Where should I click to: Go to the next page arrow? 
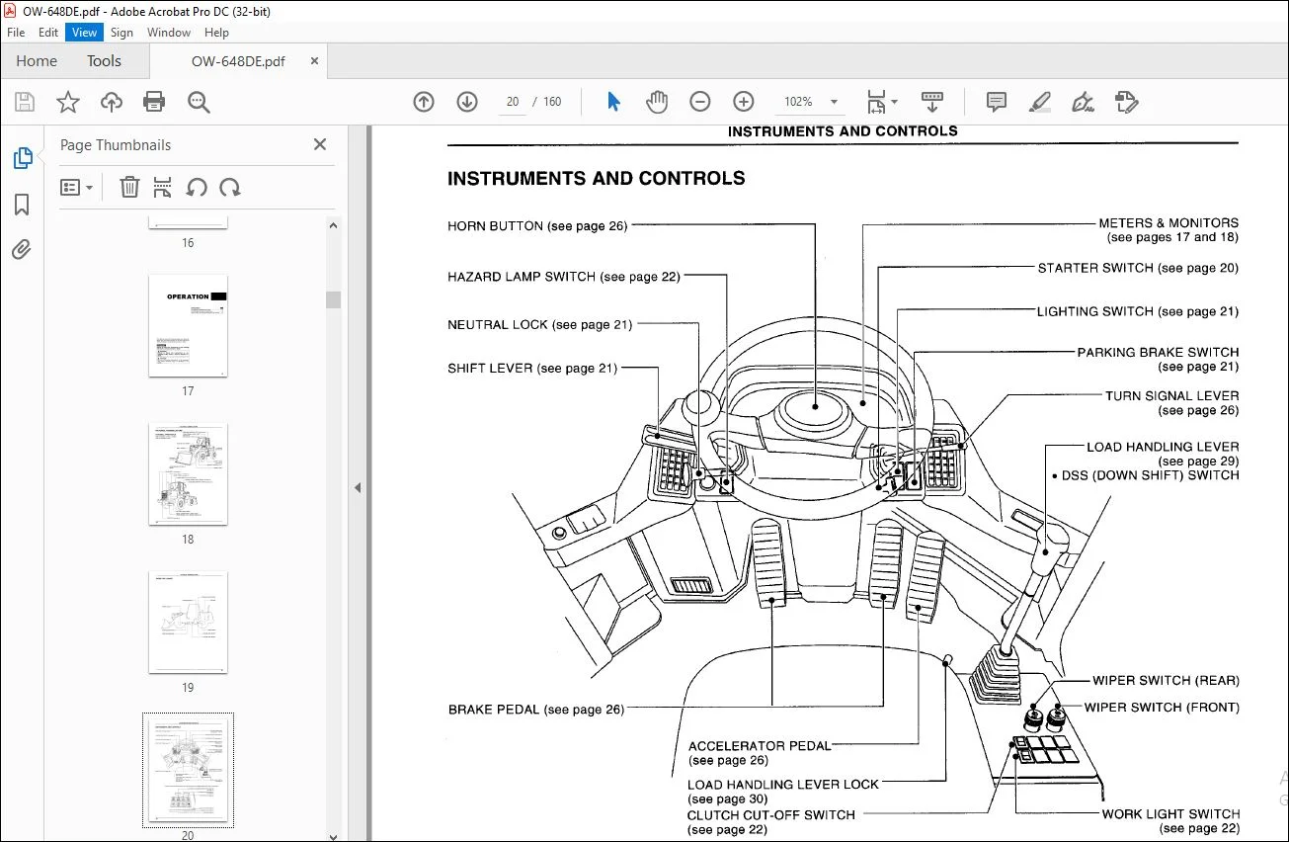[x=467, y=102]
